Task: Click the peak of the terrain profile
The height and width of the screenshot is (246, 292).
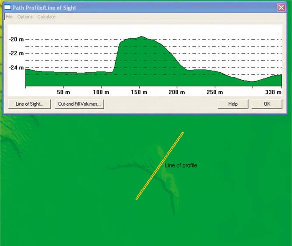Action: pyautogui.click(x=141, y=37)
